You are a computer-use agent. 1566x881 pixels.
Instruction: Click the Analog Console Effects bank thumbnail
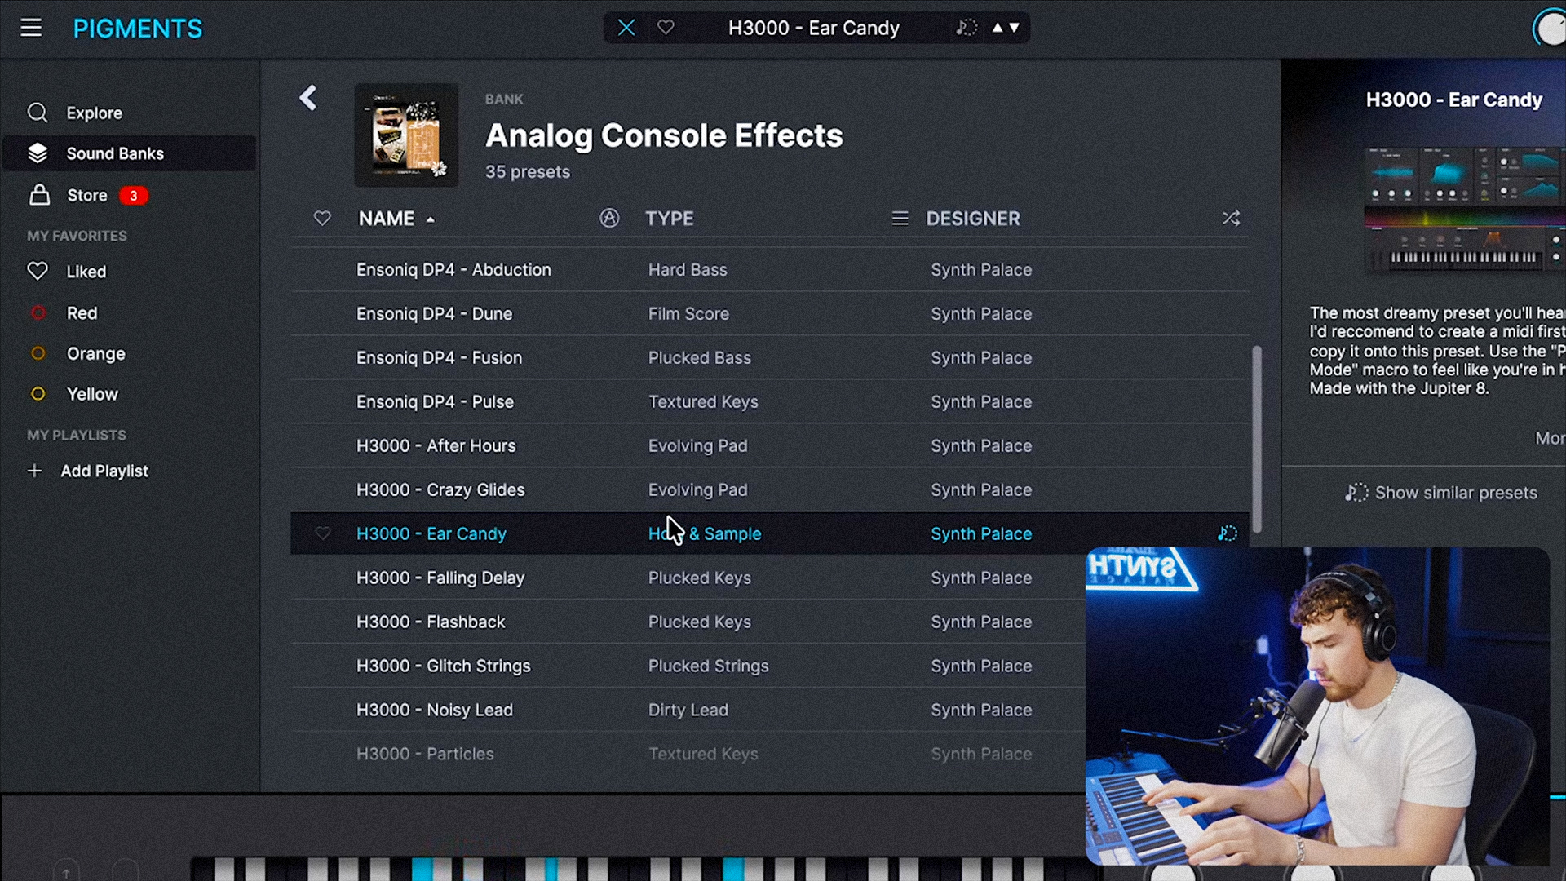point(406,135)
